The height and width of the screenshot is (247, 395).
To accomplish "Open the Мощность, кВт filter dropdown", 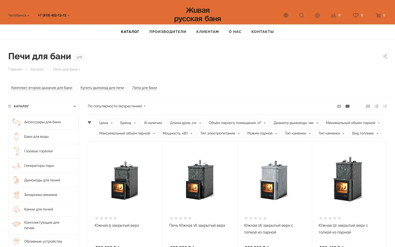I will point(177,133).
